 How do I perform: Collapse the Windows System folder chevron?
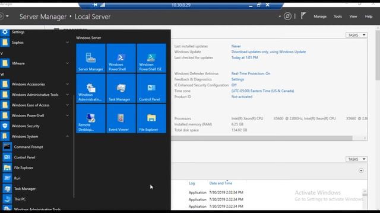pyautogui.click(x=67, y=137)
